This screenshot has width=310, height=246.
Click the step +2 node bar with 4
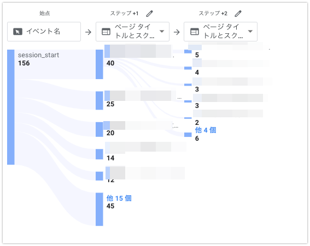pos(188,68)
